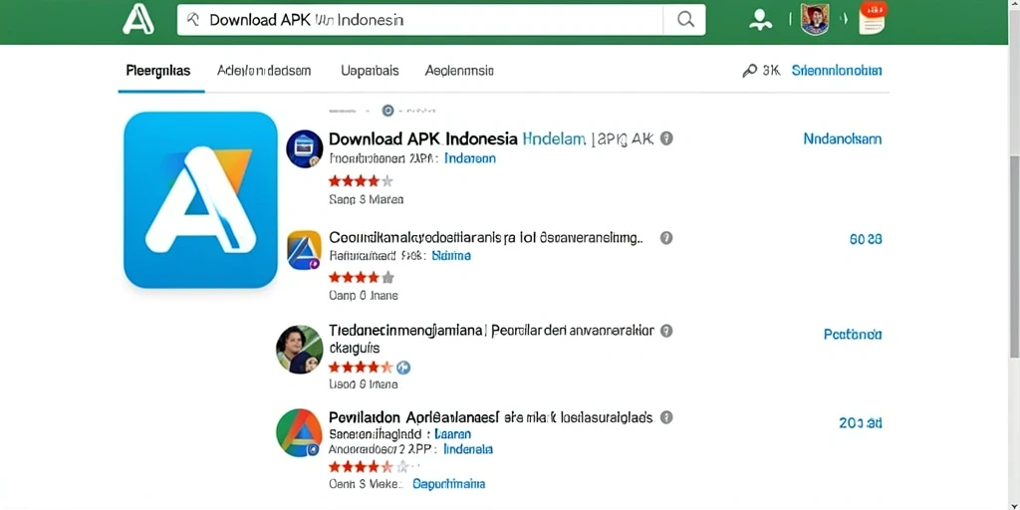Screen dimensions: 1020x510
Task: Click the Oanp 0 Inane text
Action: [x=364, y=295]
